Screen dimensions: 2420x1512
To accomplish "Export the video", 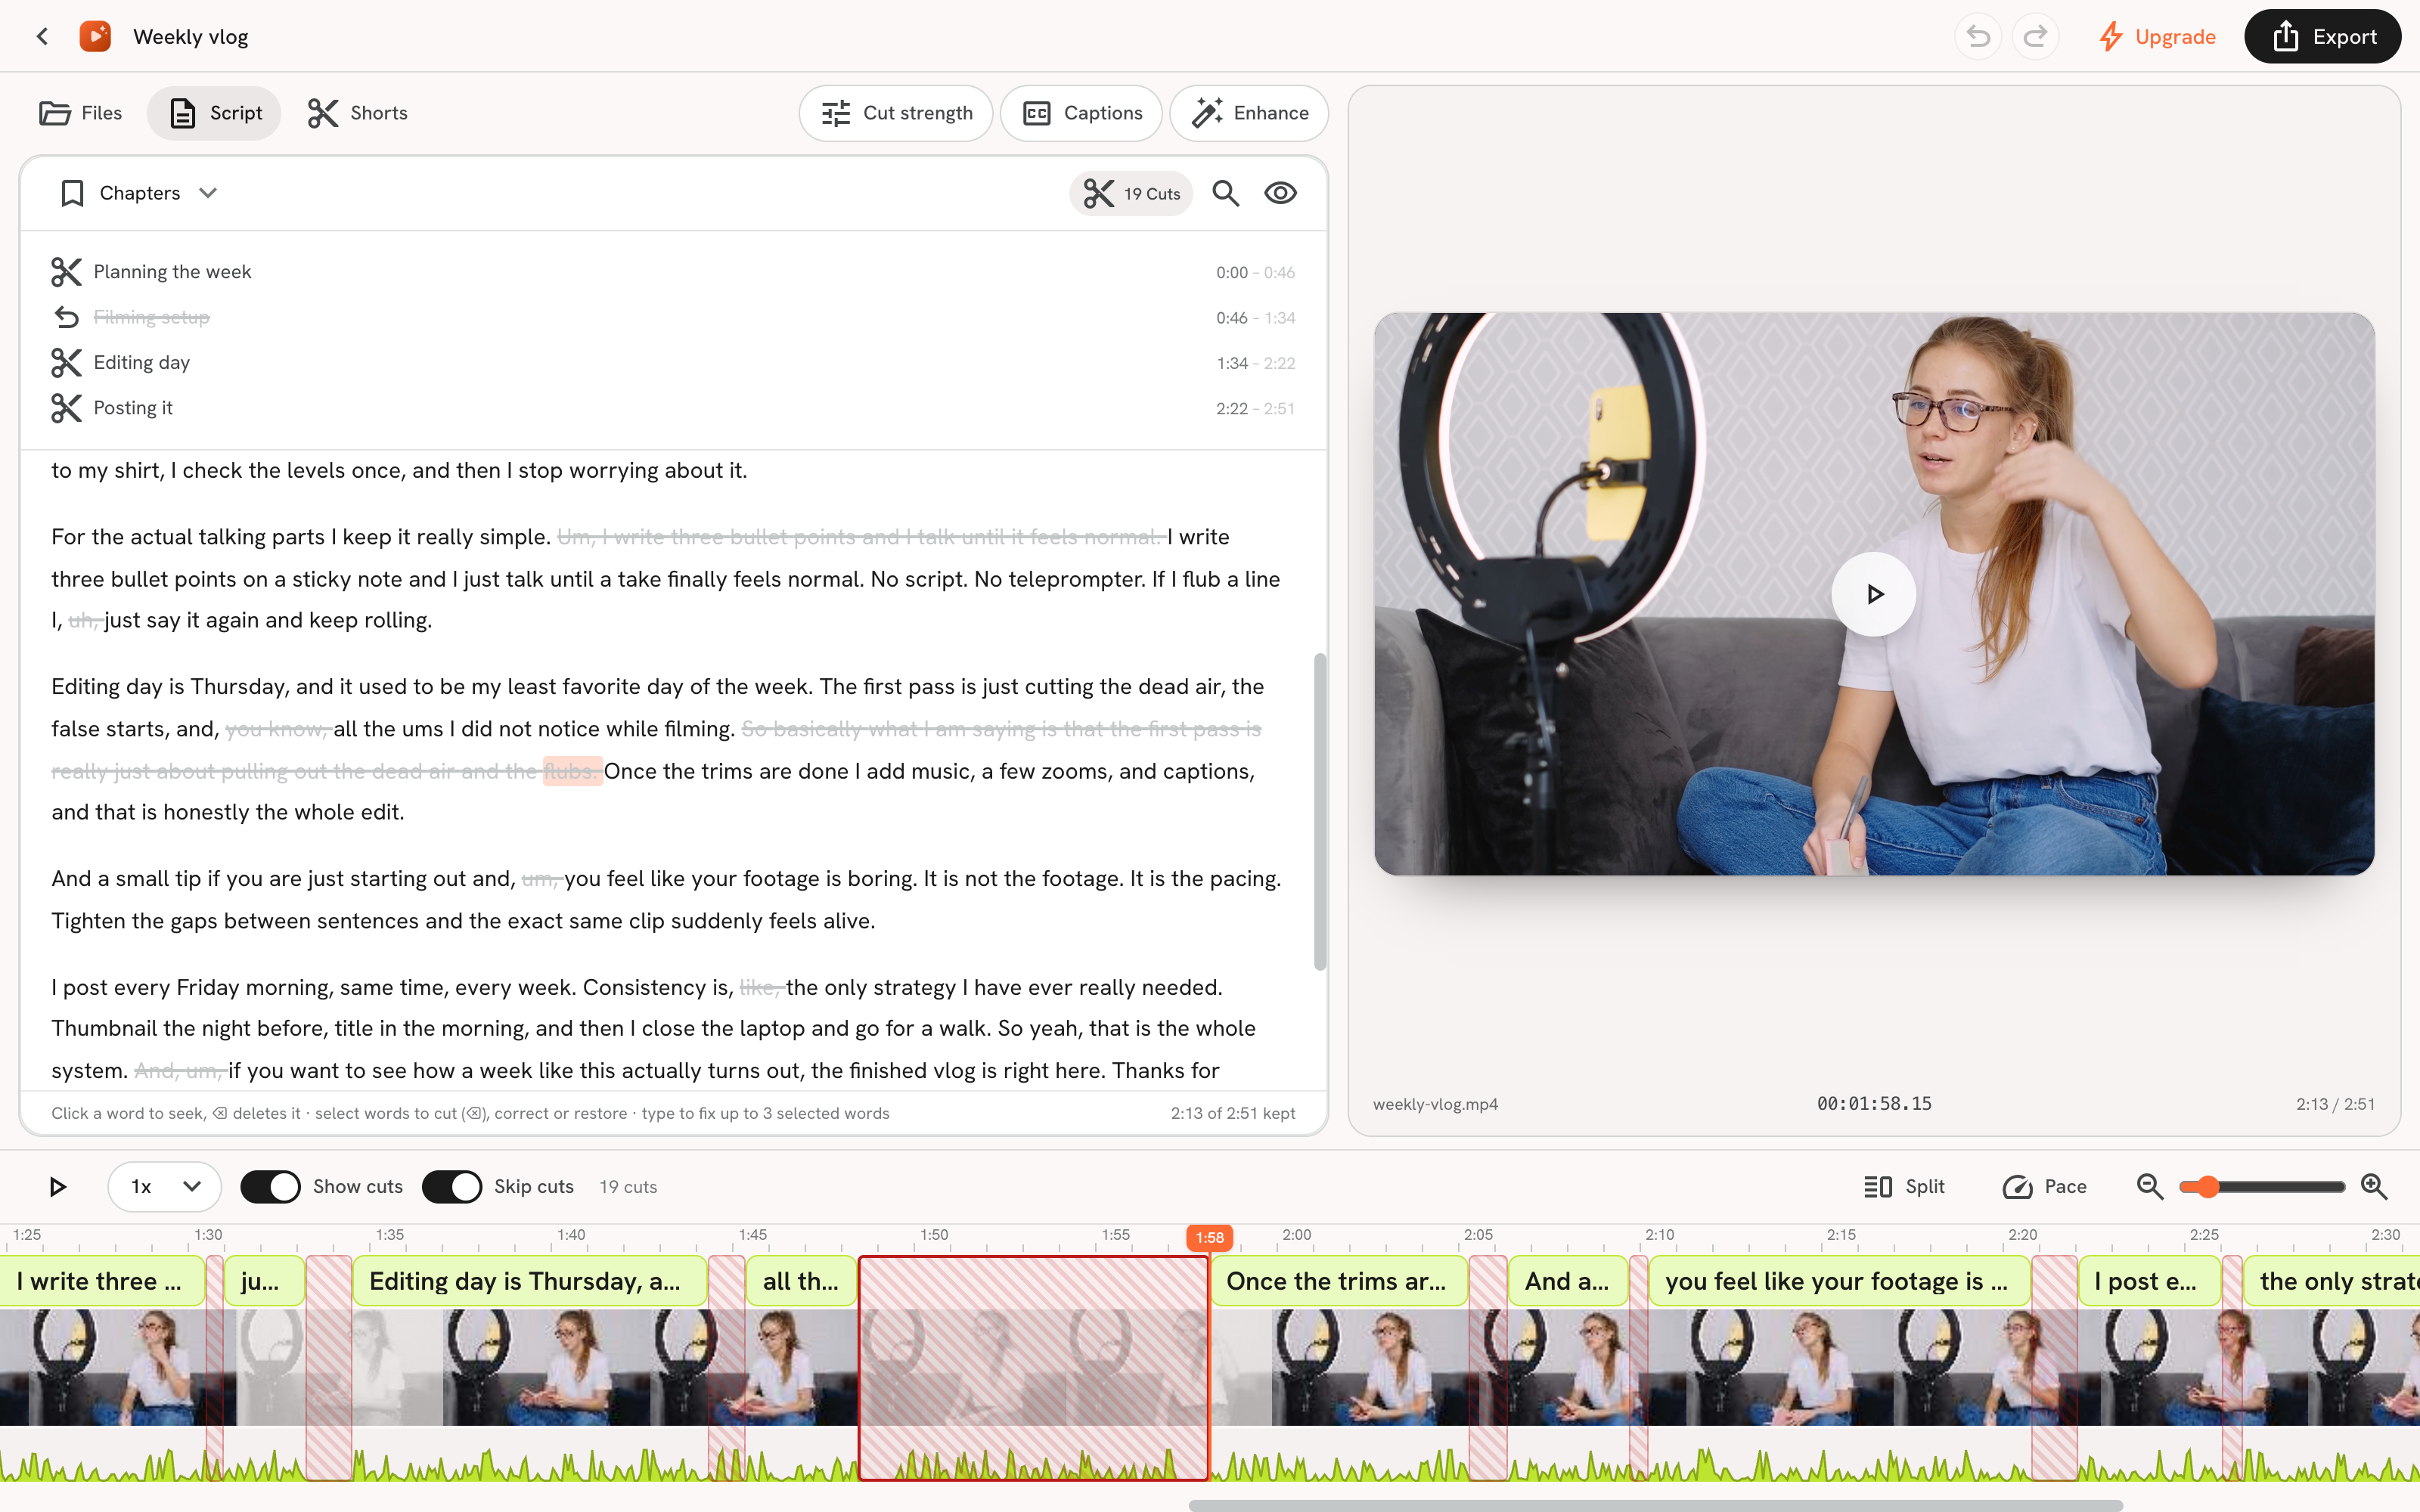I will pyautogui.click(x=2322, y=37).
